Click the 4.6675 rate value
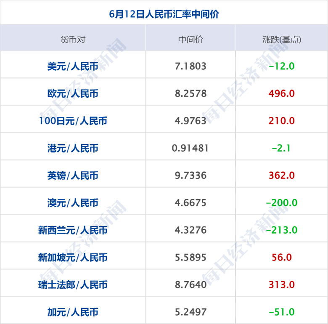 click(190, 203)
